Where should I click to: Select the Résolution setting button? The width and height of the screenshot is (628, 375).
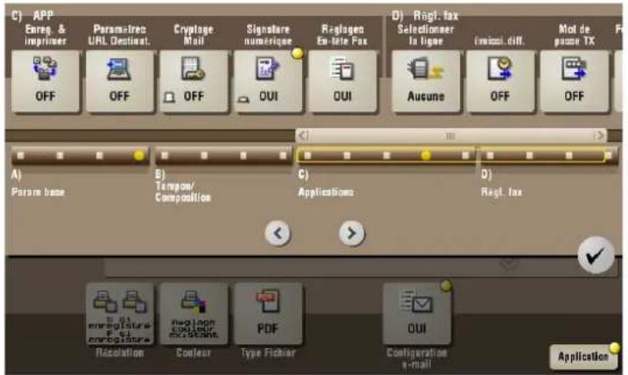point(119,314)
